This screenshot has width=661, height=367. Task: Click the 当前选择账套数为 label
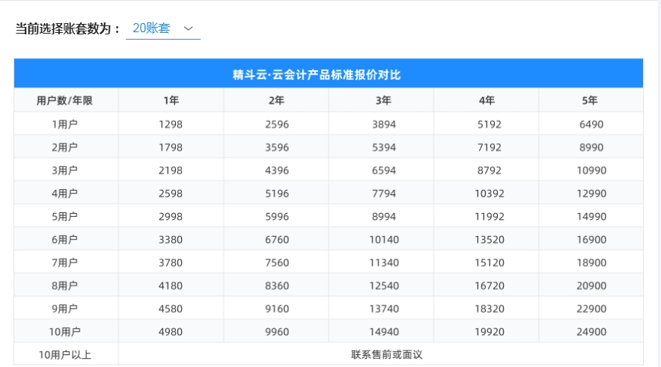click(68, 28)
